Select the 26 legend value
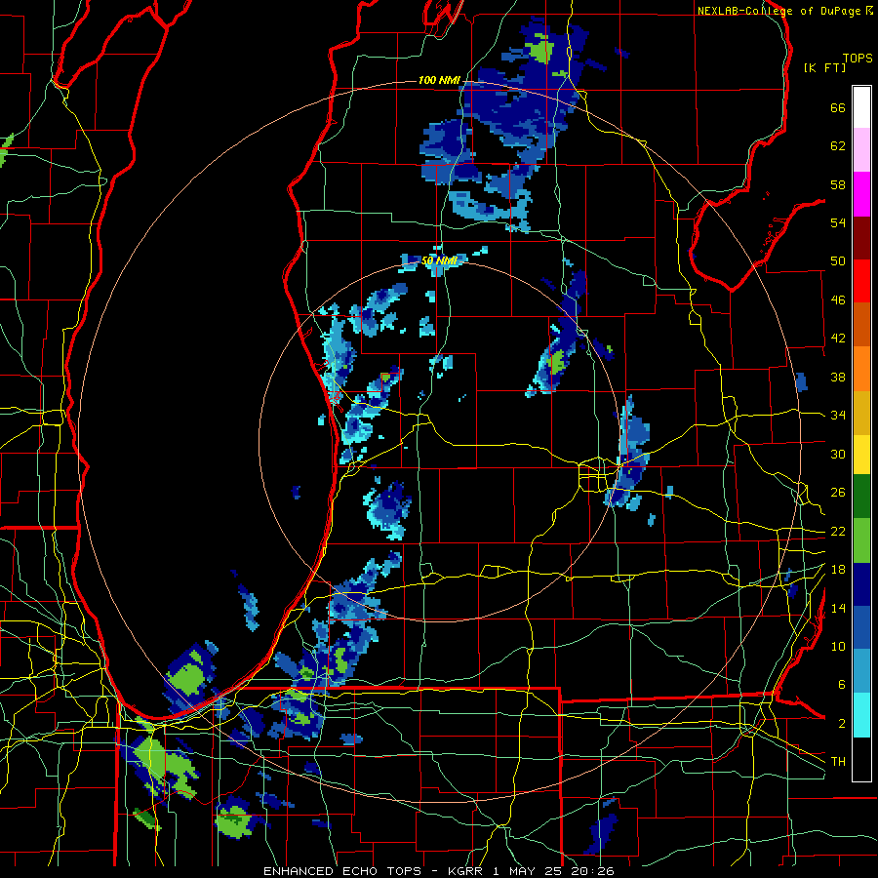Viewport: 878px width, 878px height. (838, 493)
